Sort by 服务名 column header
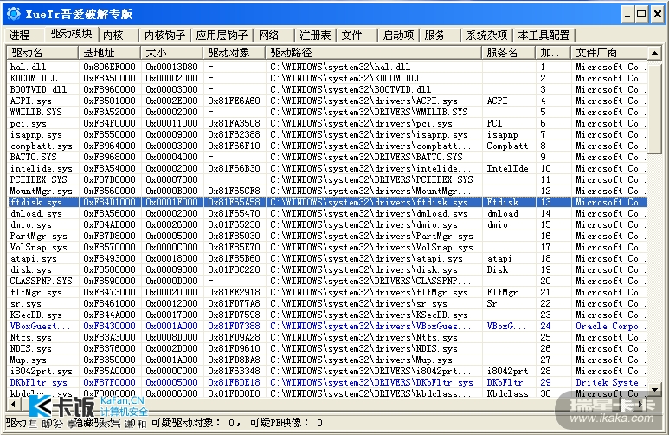 coord(509,53)
